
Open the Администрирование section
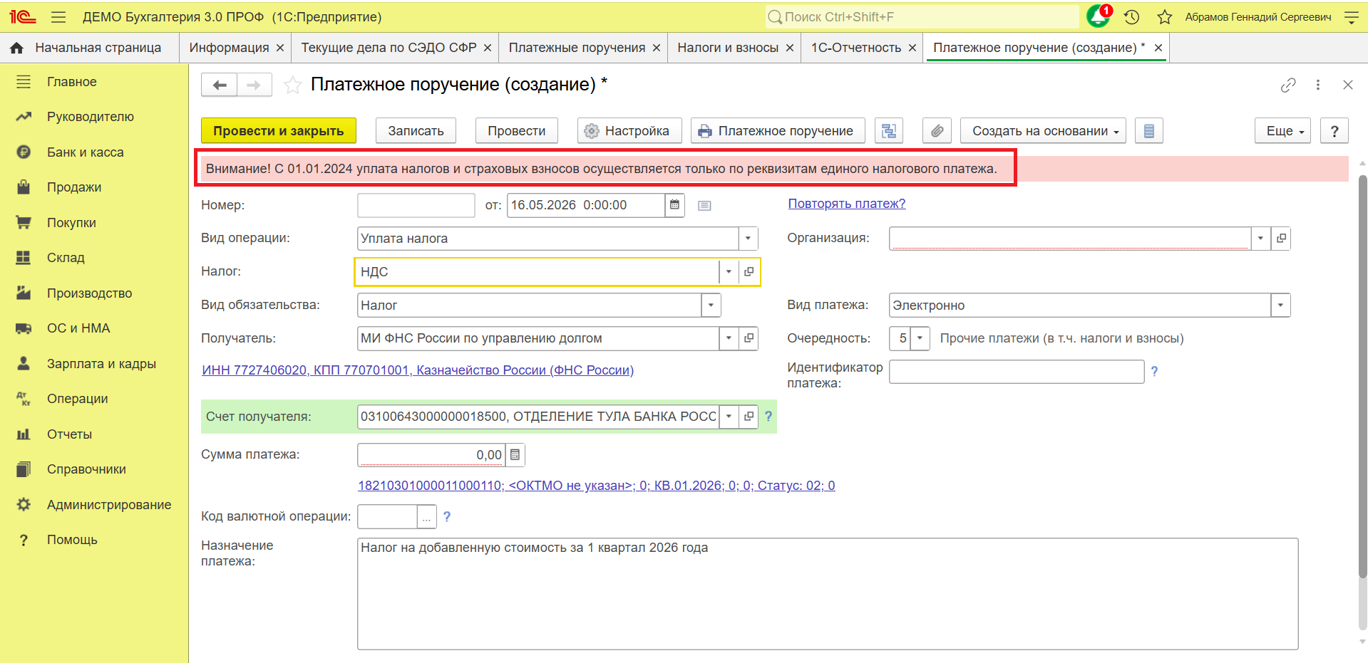point(109,505)
